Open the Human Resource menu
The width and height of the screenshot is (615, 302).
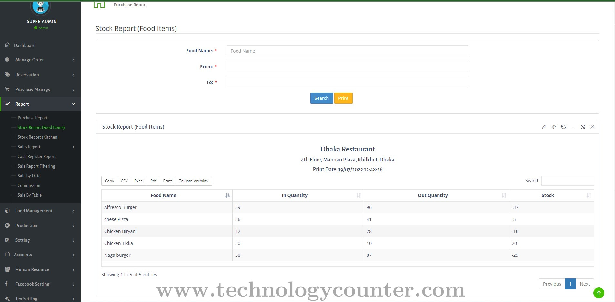[40, 269]
